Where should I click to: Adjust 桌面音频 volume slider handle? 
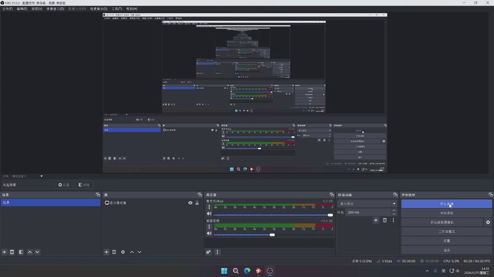pos(272,235)
